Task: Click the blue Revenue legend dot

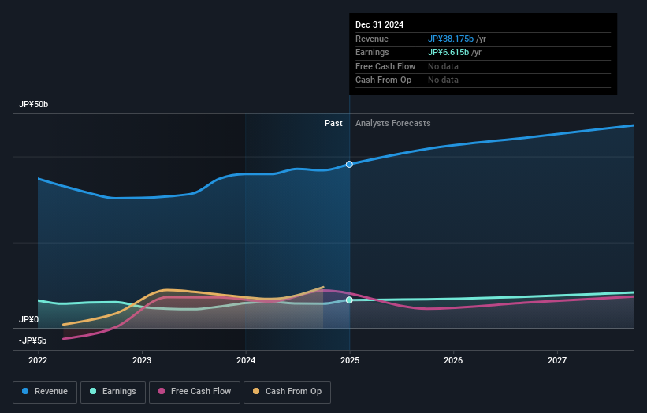Action: [x=25, y=391]
